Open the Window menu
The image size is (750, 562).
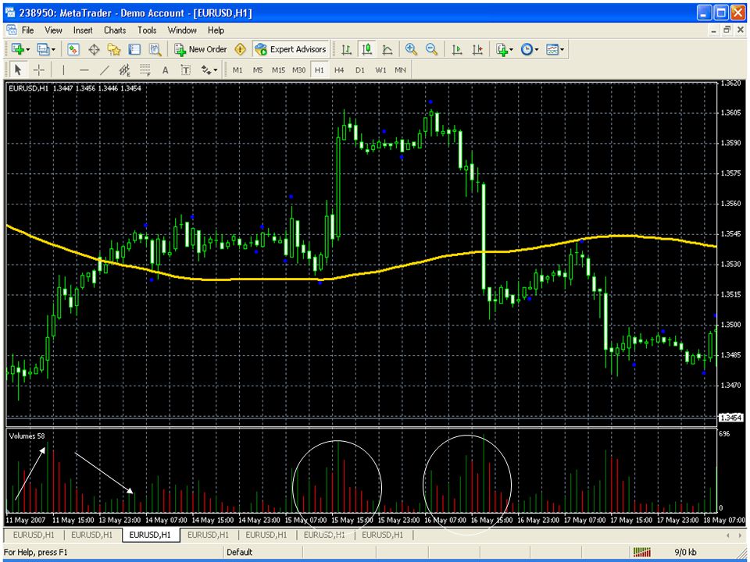[x=182, y=30]
